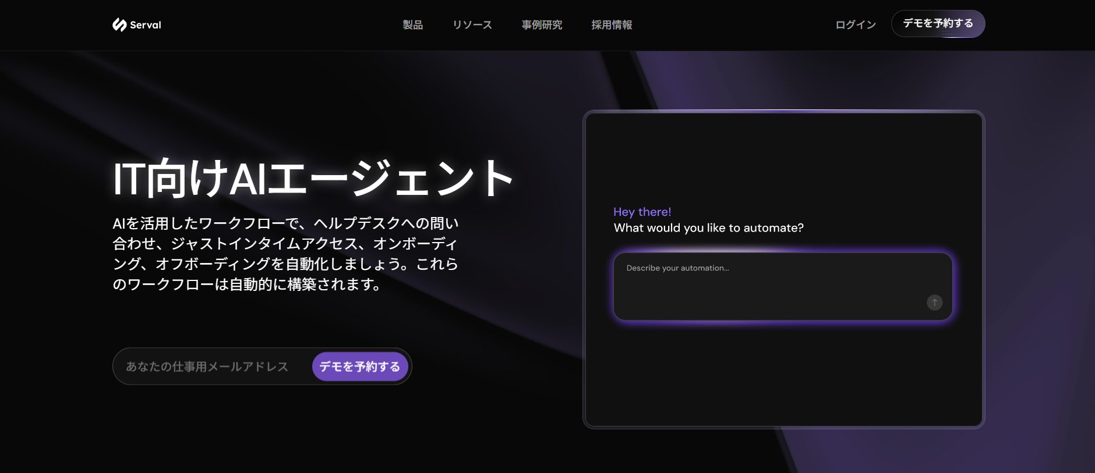
Task: Click the header デモを予約する button
Action: click(938, 24)
